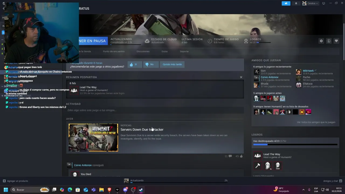
Task: Close the Resumen pospartida panel
Action: point(241,77)
